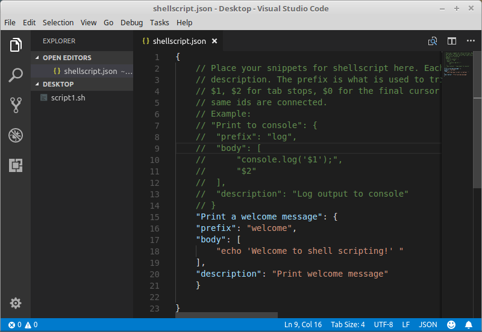Open script1.sh in the file tree

click(67, 97)
